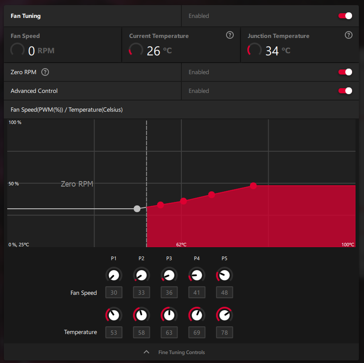The image size is (364, 363).
Task: Click the highest red fan curve point
Action: (253, 186)
